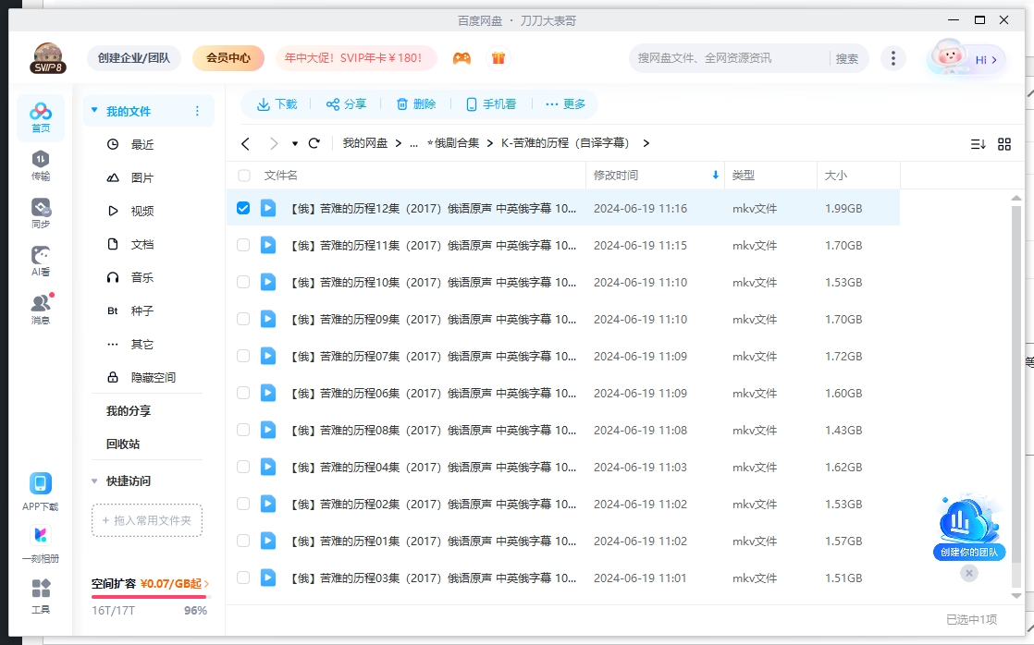The image size is (1034, 645).
Task: Select all files via header checkbox
Action: tap(243, 175)
